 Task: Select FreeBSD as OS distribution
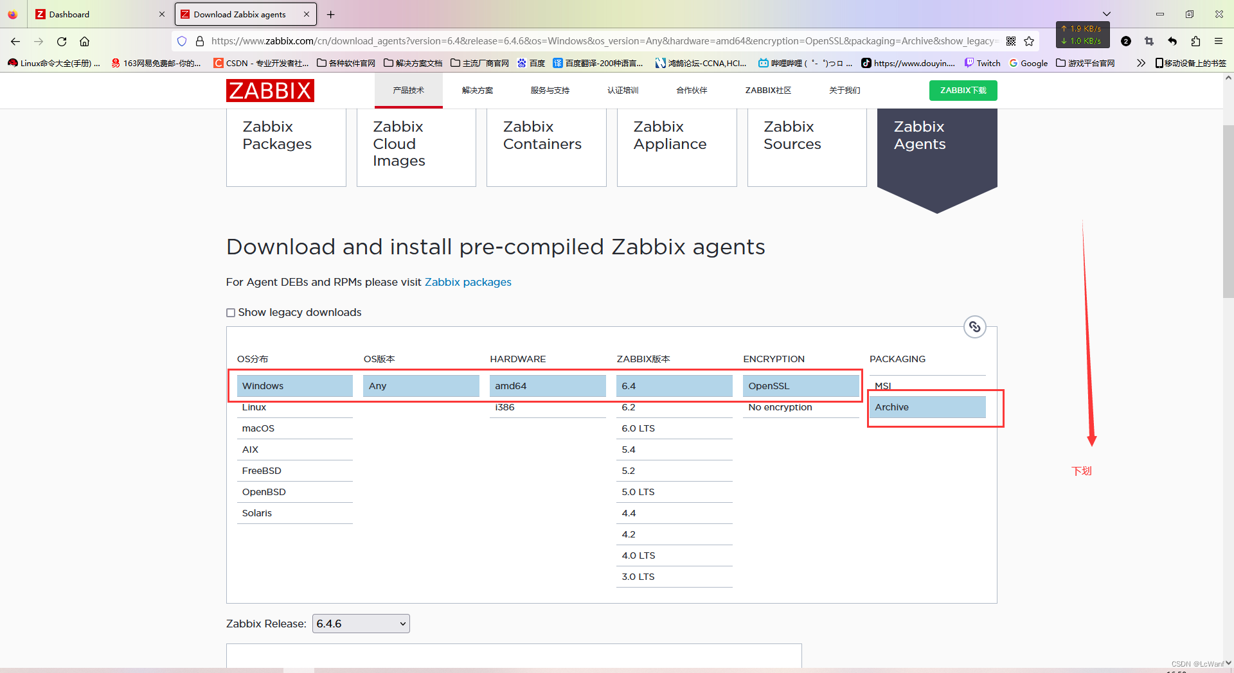click(294, 471)
